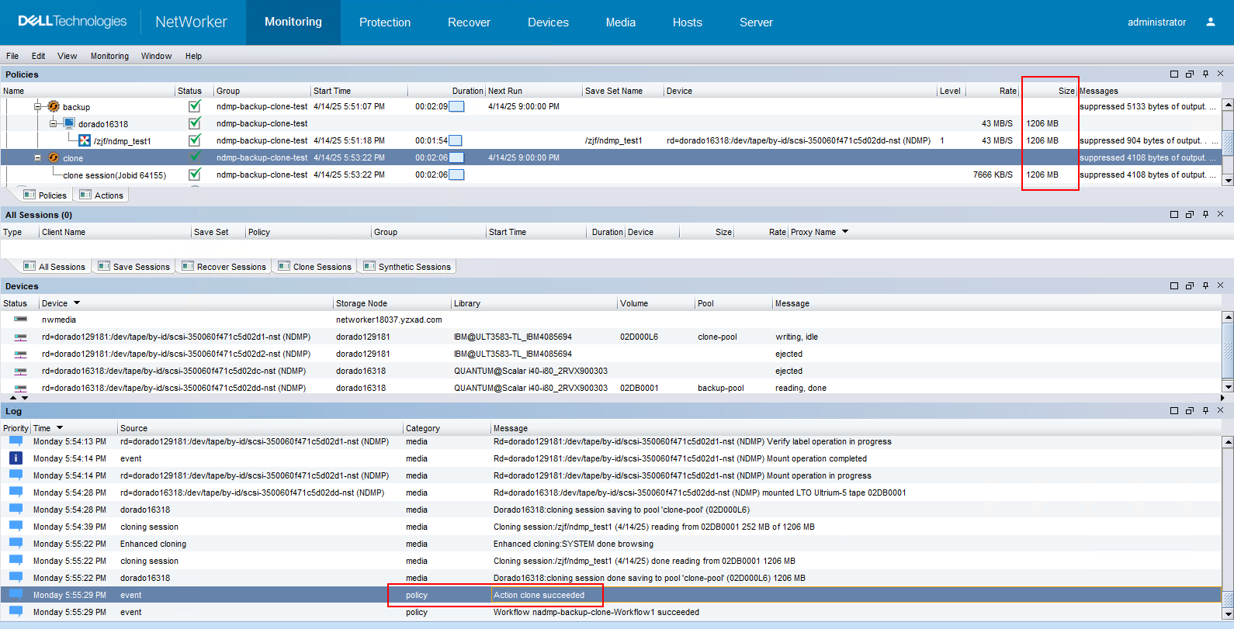
Task: Open the View menu
Action: 68,56
